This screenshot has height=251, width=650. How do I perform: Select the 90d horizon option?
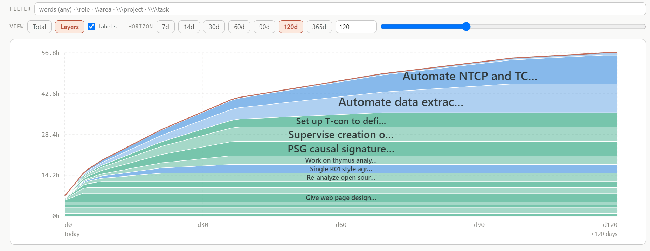coord(264,27)
